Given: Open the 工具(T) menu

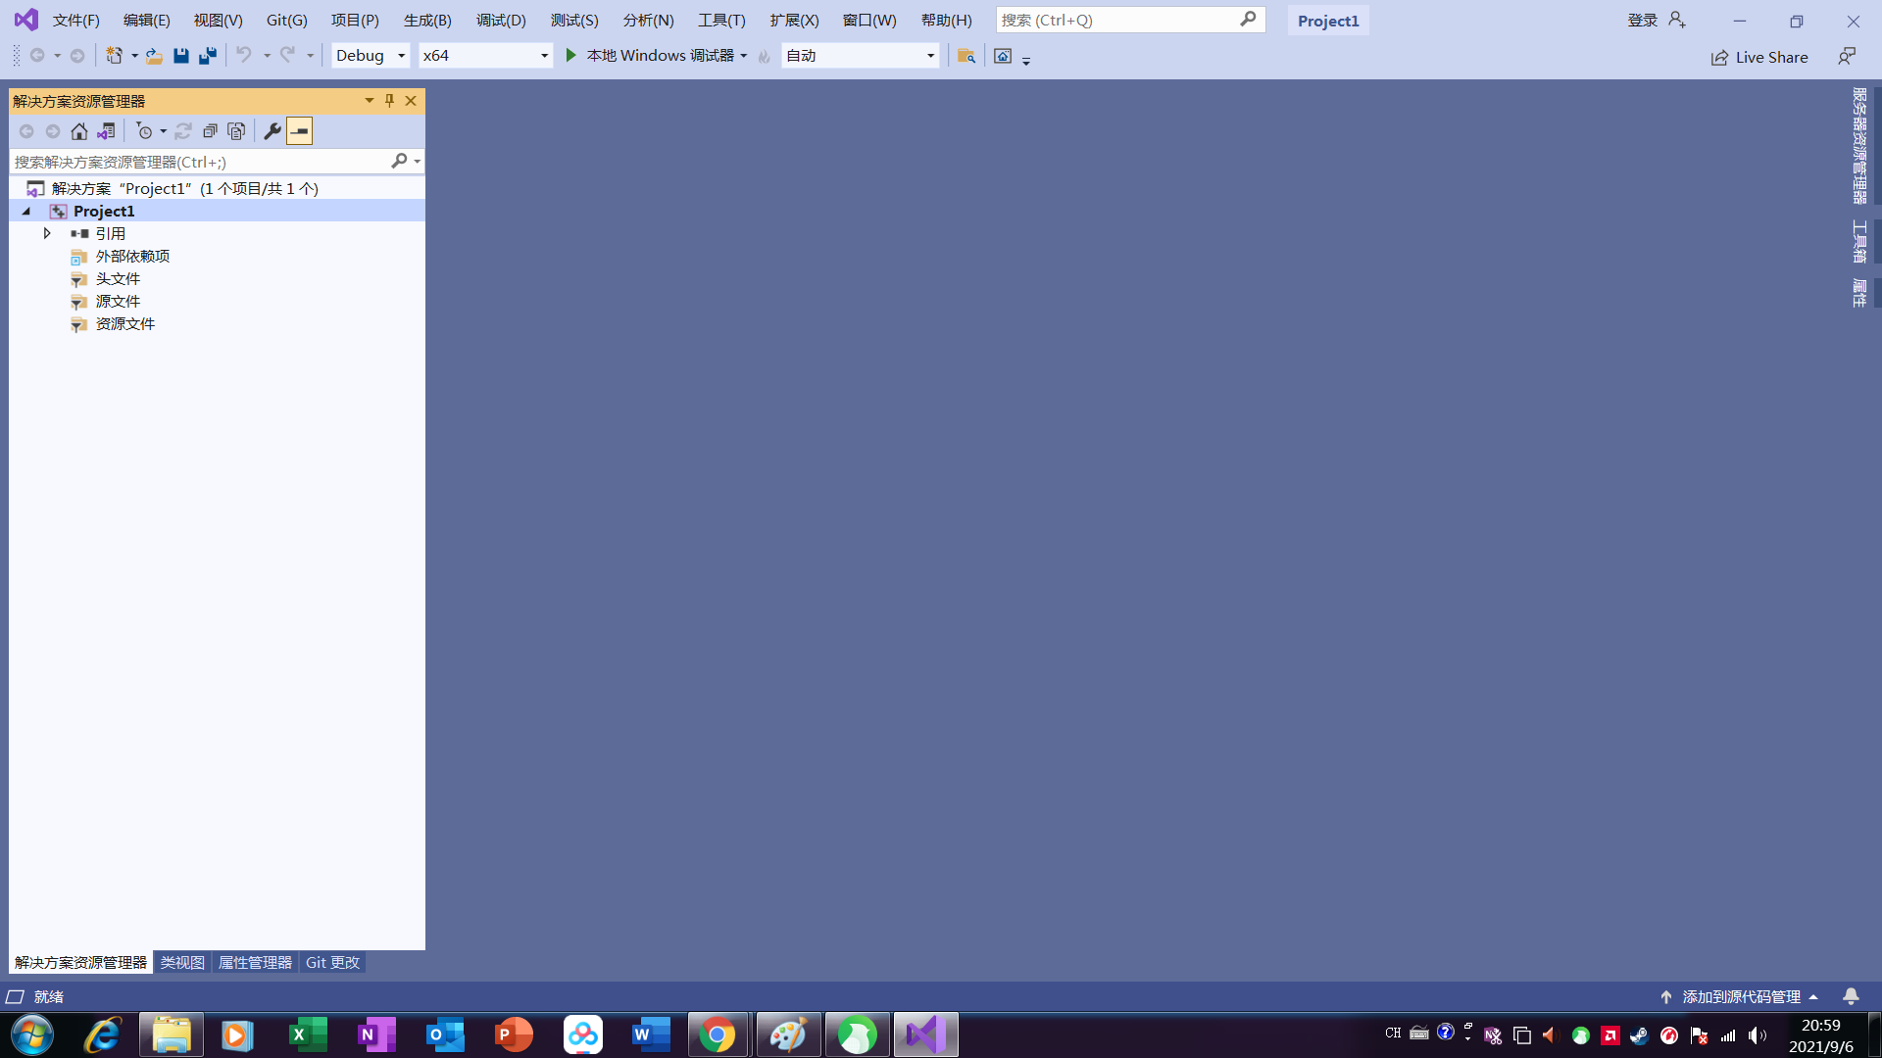Looking at the screenshot, I should click(x=721, y=21).
